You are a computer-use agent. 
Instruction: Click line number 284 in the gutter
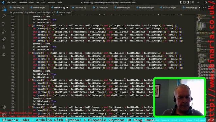tap(12, 107)
